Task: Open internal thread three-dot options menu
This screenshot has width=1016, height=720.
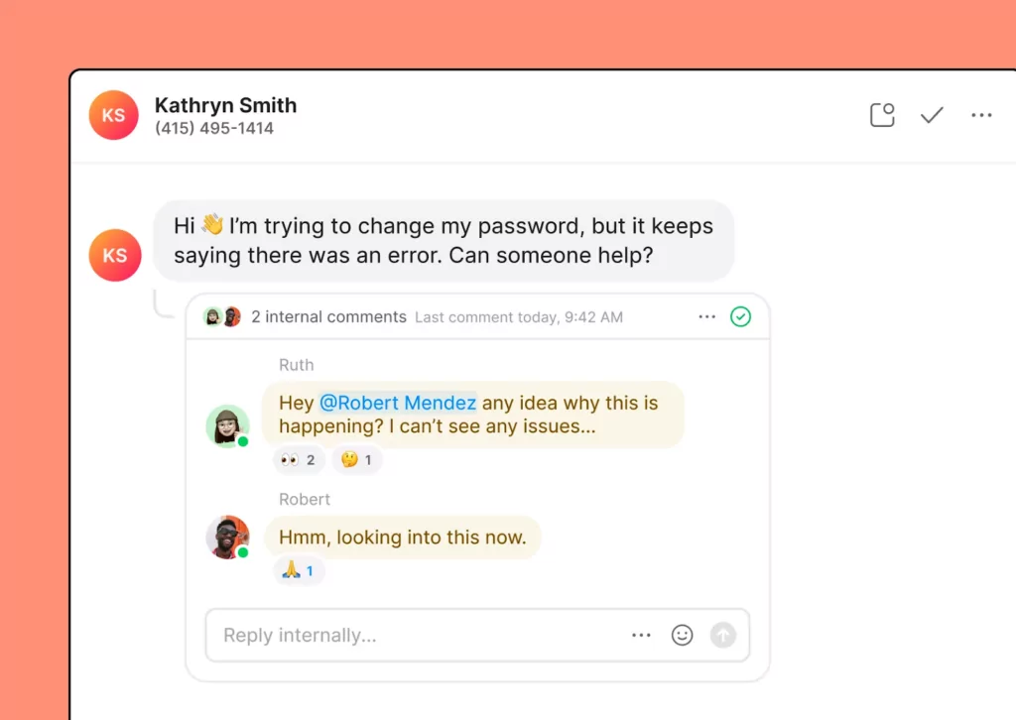Action: (x=706, y=316)
